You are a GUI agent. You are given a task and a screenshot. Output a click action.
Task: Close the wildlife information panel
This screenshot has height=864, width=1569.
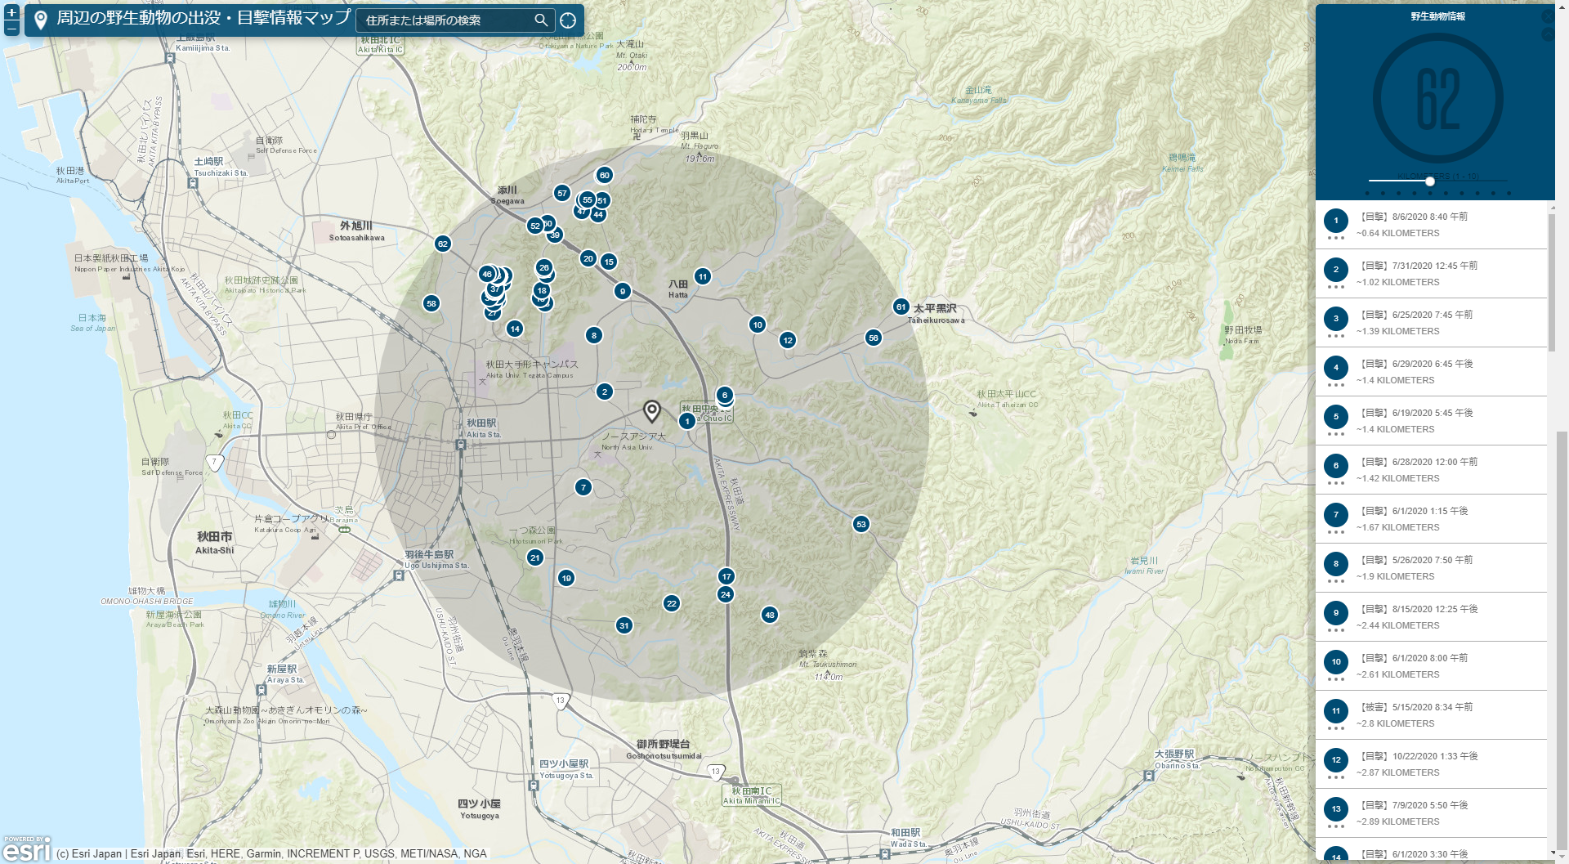(x=1547, y=16)
